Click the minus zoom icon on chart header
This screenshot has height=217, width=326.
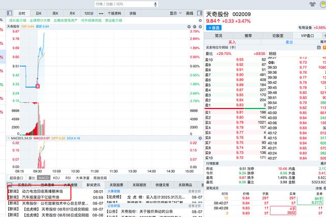[195, 26]
